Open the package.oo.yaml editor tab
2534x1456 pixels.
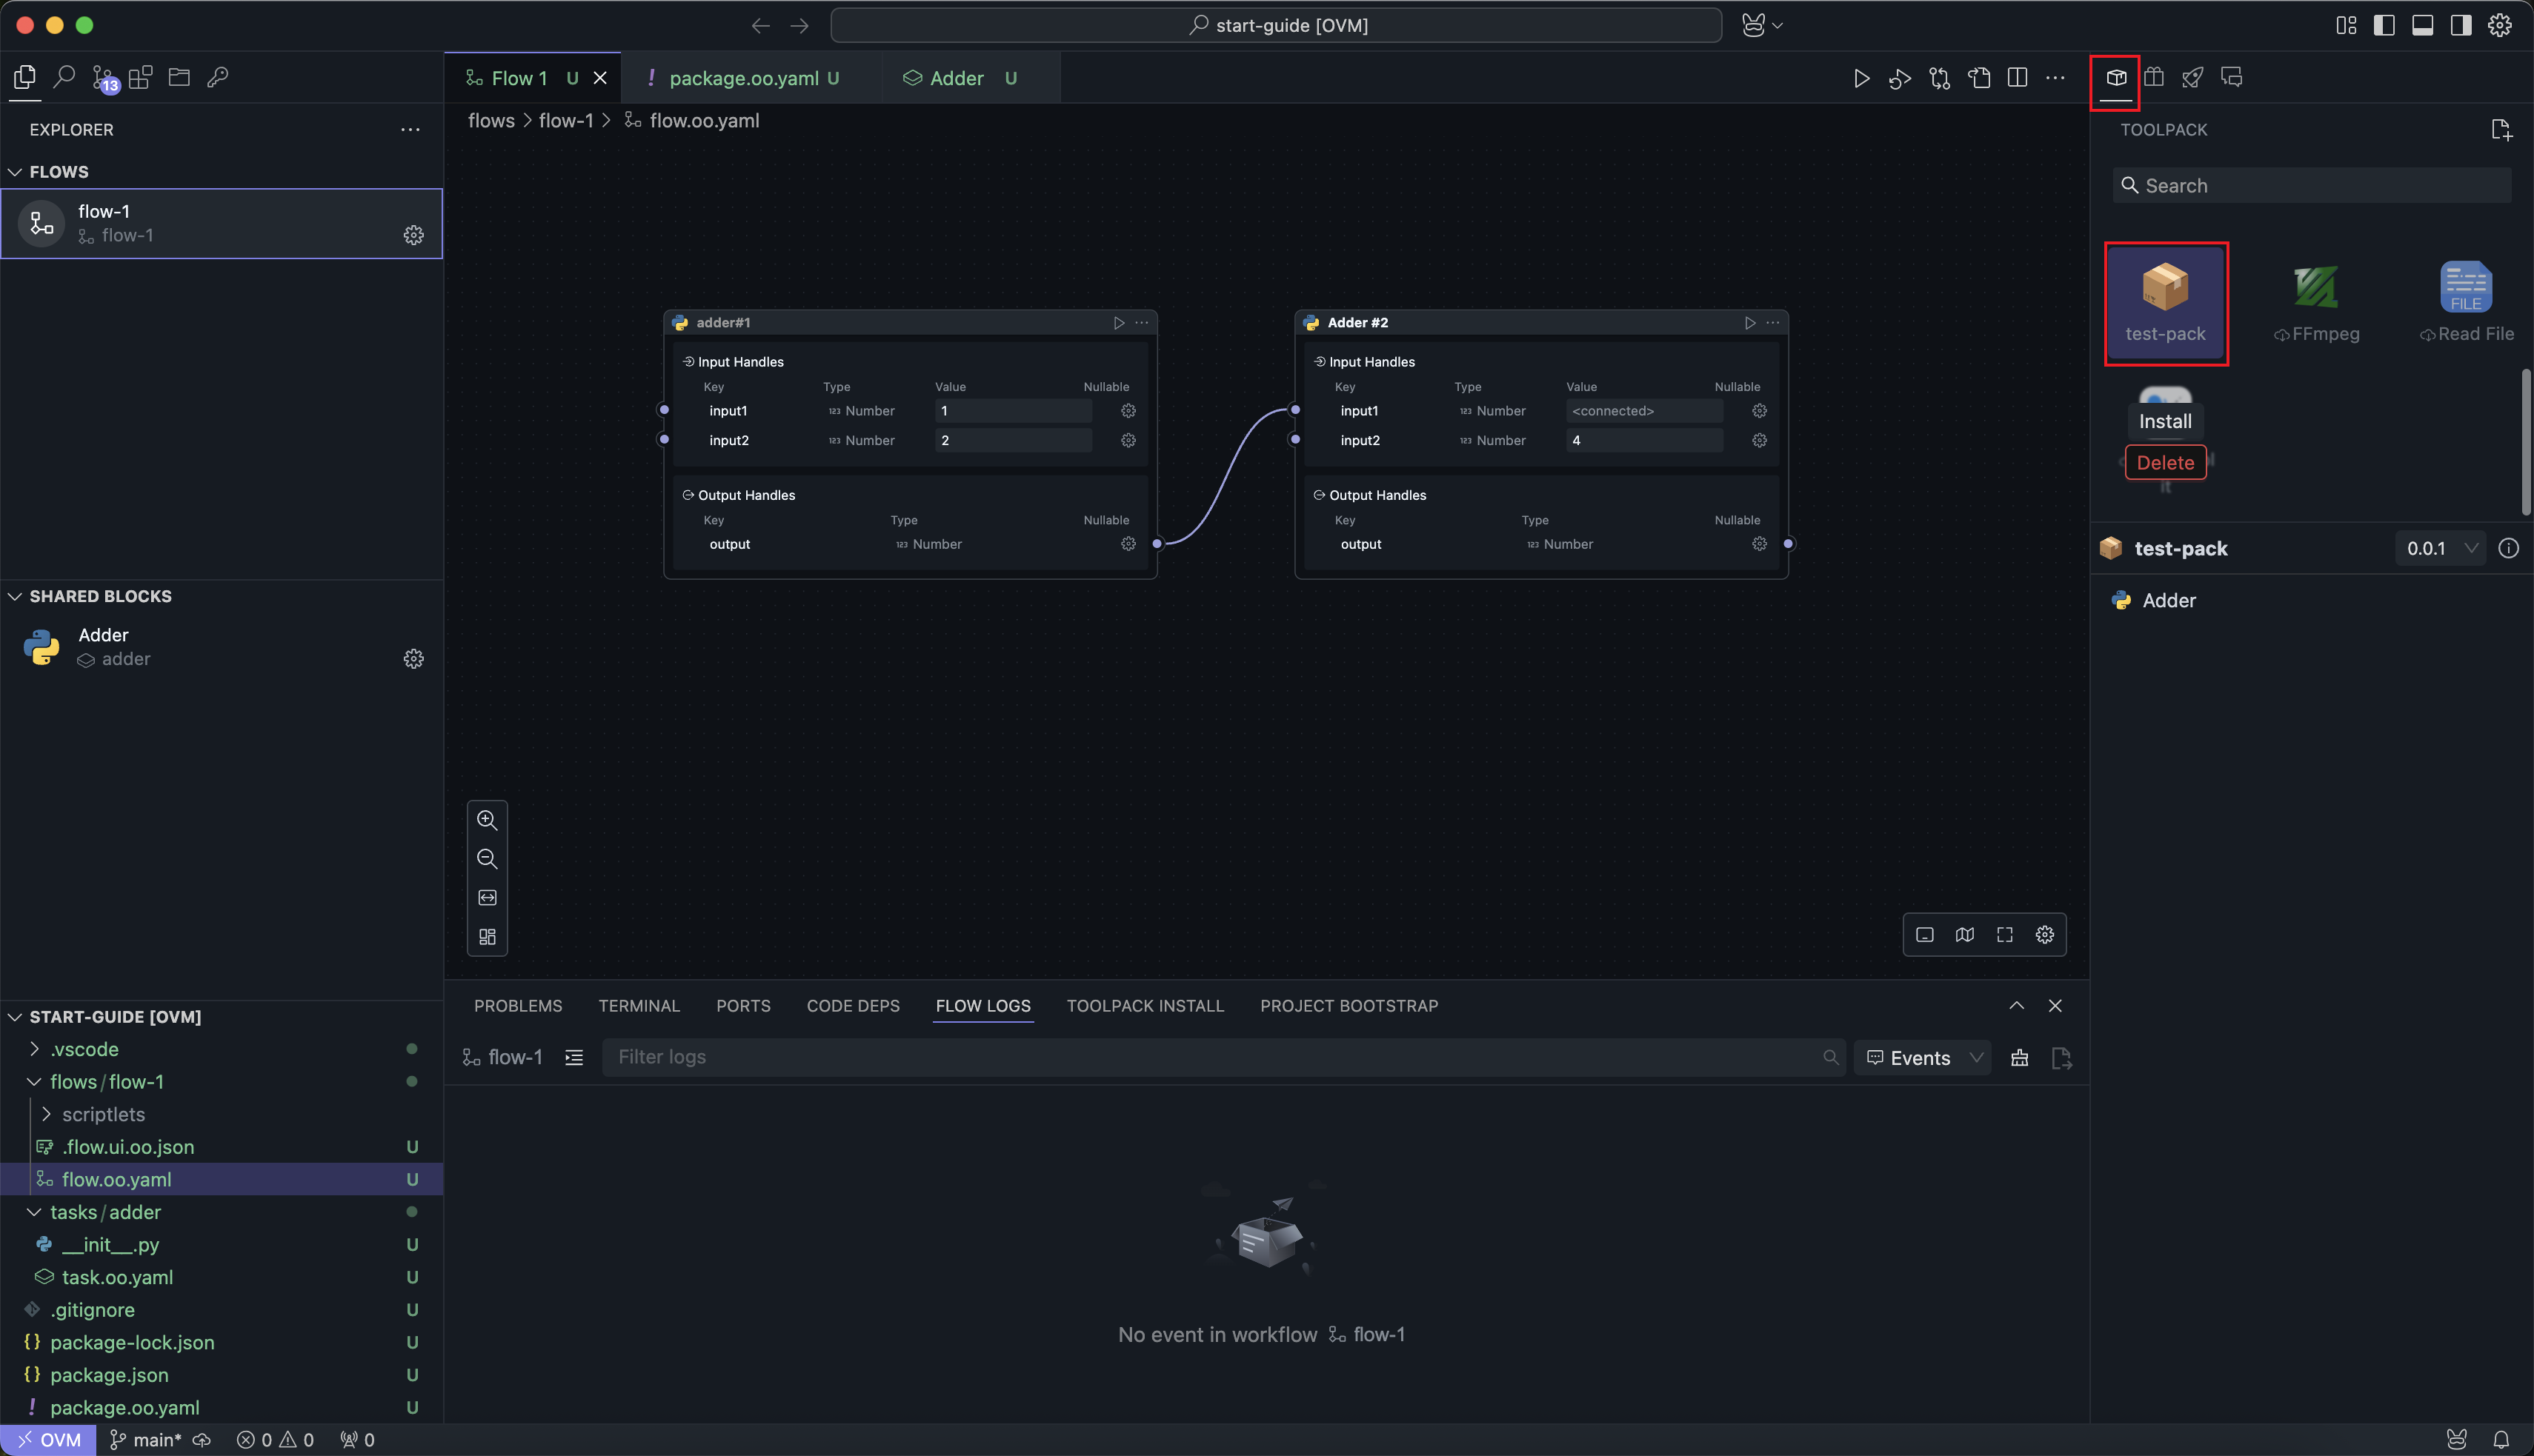pyautogui.click(x=743, y=78)
